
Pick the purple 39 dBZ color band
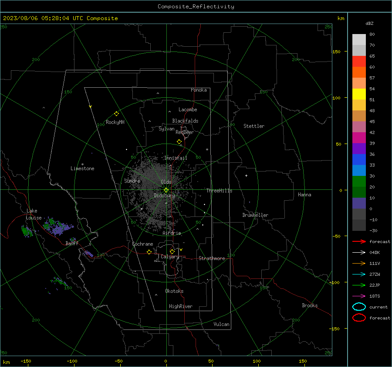359,148
